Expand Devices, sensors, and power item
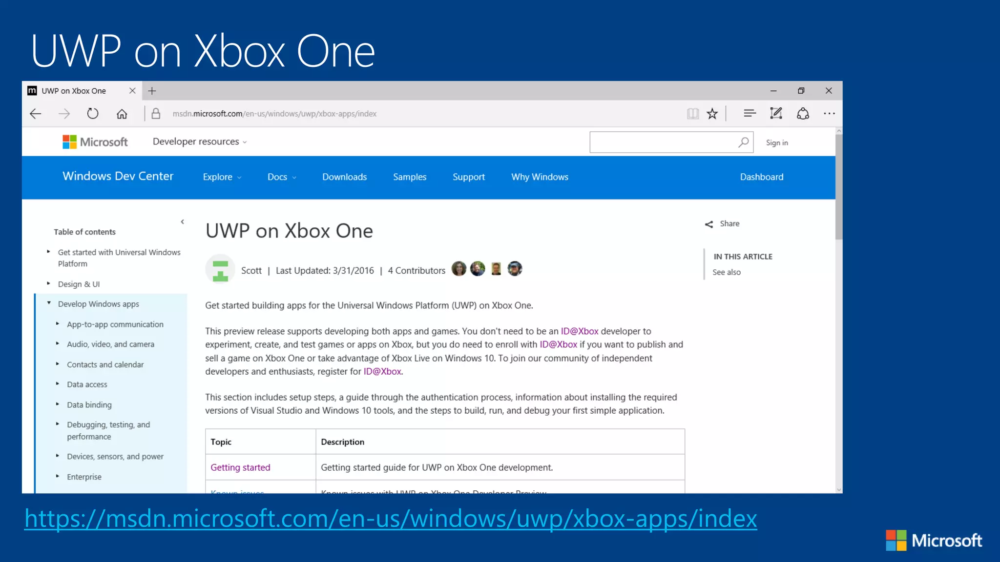 click(x=58, y=456)
